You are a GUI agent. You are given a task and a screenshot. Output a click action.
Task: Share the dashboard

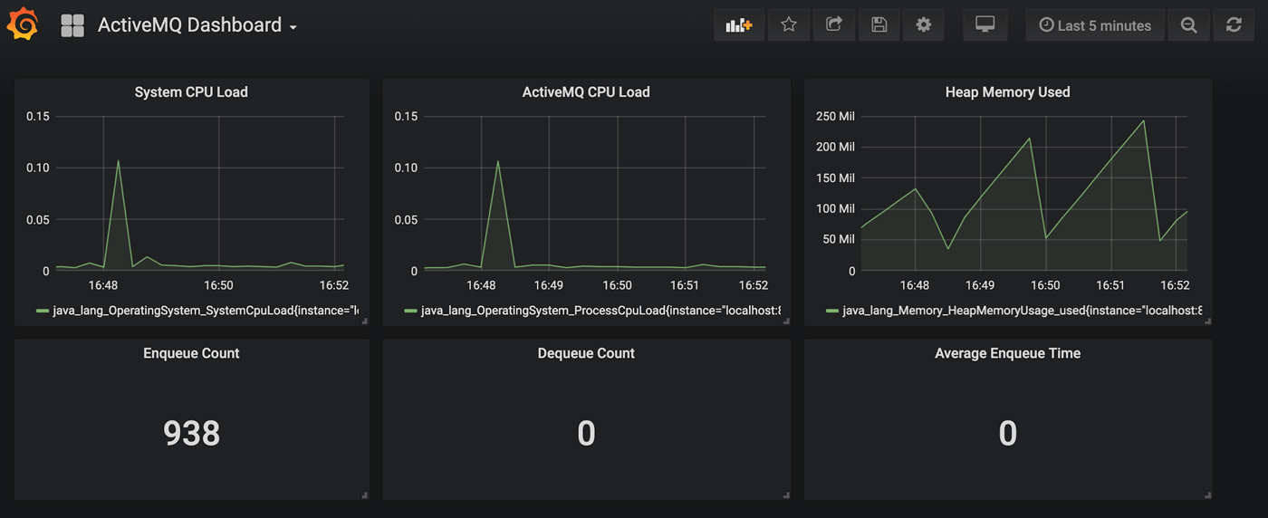pos(834,25)
